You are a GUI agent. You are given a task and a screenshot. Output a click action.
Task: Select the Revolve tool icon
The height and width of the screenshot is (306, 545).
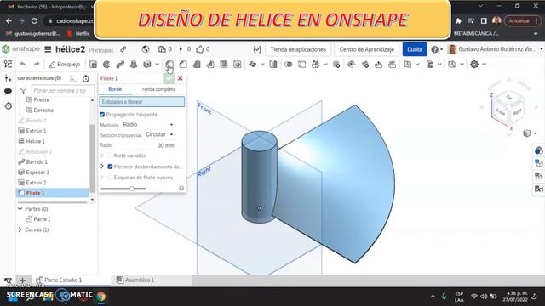click(106, 65)
